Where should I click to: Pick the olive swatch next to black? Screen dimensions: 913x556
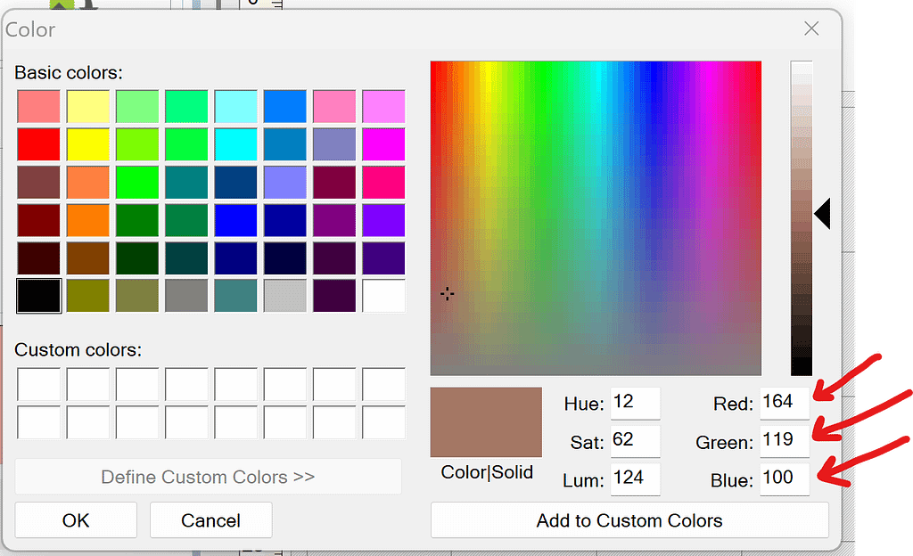[87, 296]
